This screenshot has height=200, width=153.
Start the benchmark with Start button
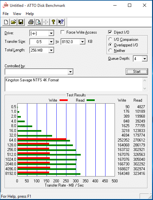137,72
